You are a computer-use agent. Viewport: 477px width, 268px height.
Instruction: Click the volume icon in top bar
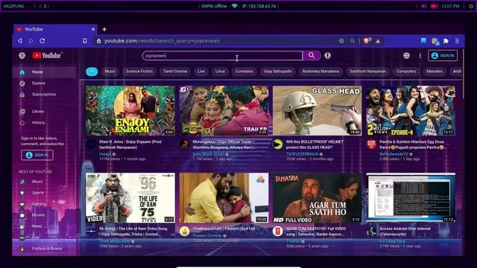423,6
